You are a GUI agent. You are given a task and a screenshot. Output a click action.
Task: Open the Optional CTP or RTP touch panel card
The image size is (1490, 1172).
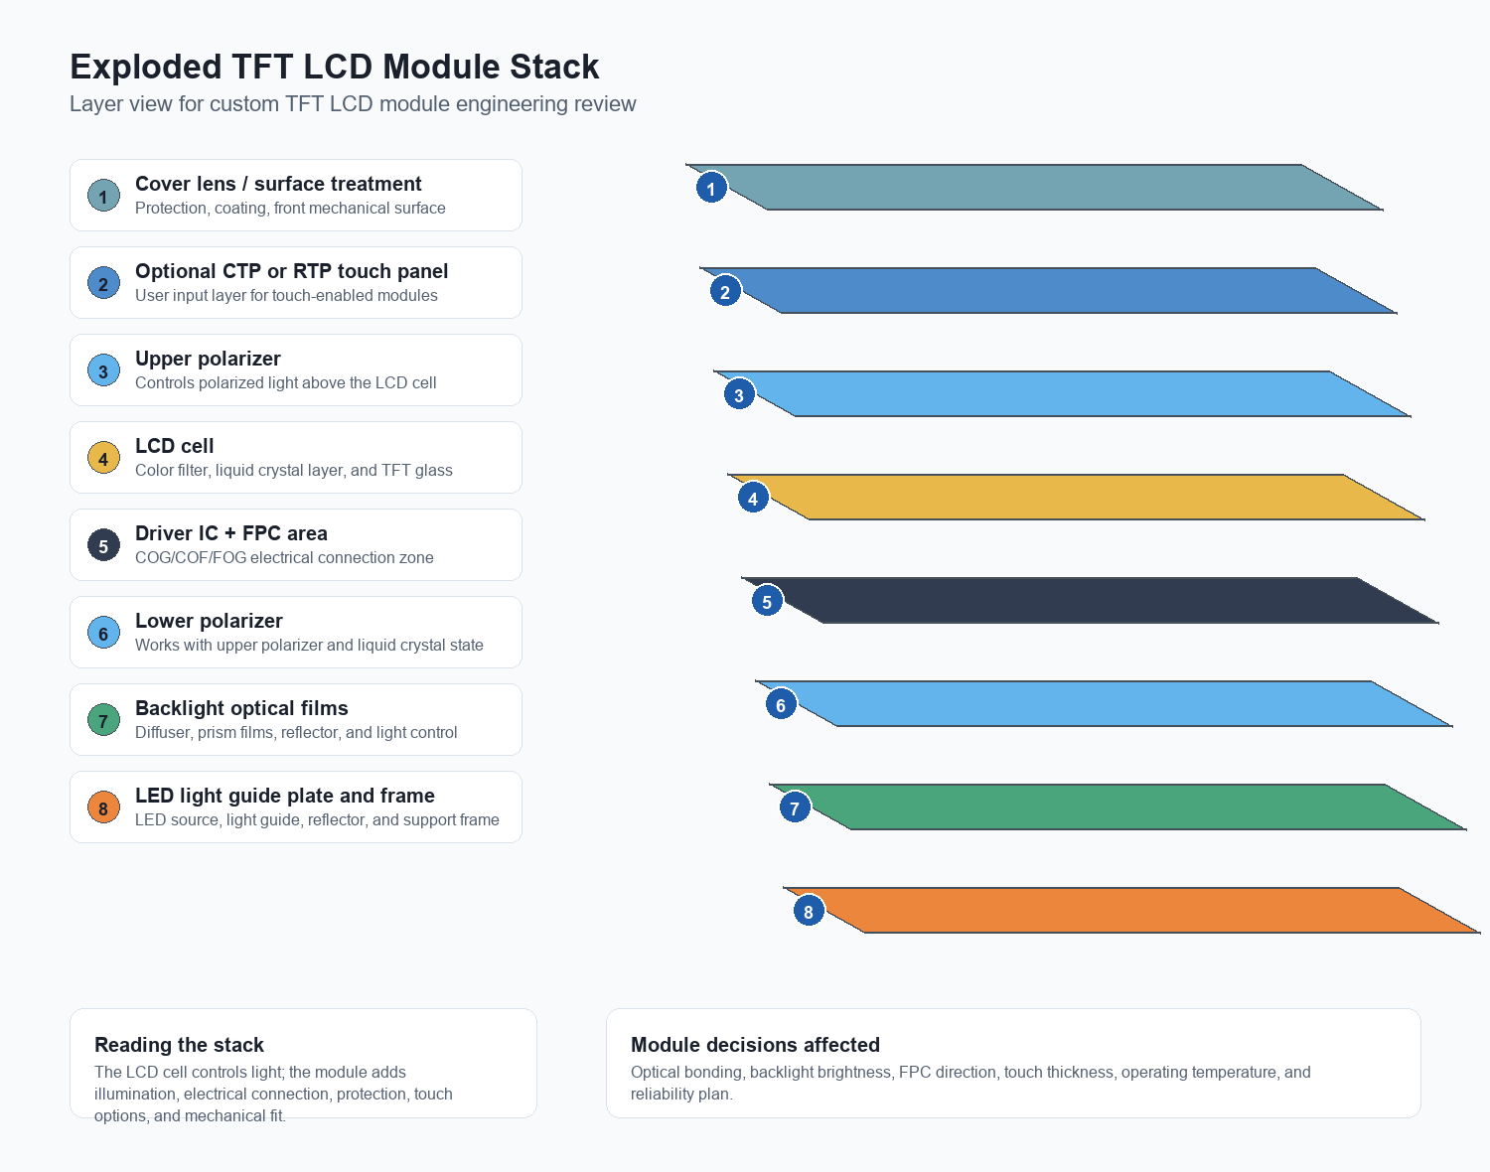(x=296, y=283)
